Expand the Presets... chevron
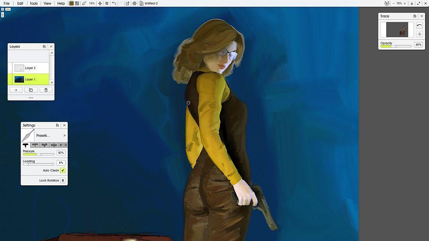Viewport: 429px width, 241px height. pos(64,136)
